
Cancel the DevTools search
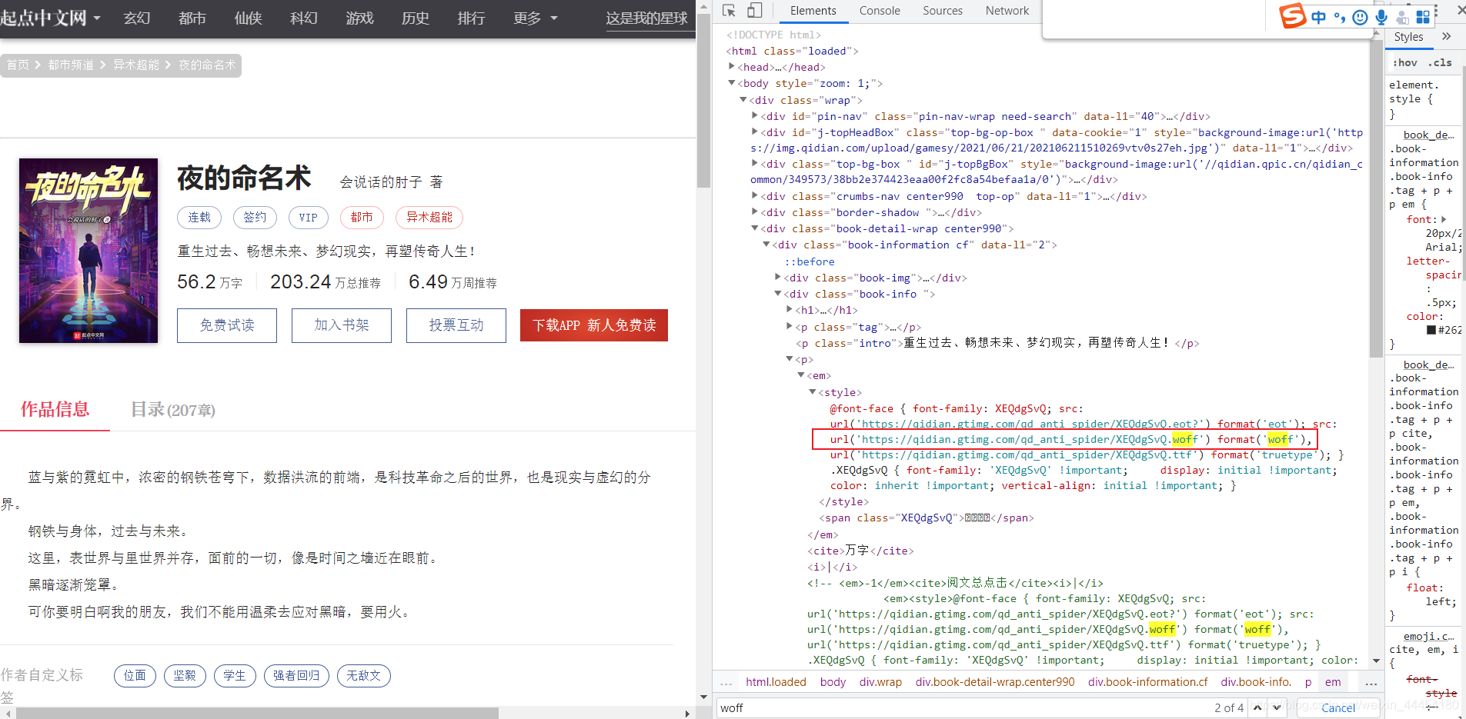pyautogui.click(x=1338, y=708)
